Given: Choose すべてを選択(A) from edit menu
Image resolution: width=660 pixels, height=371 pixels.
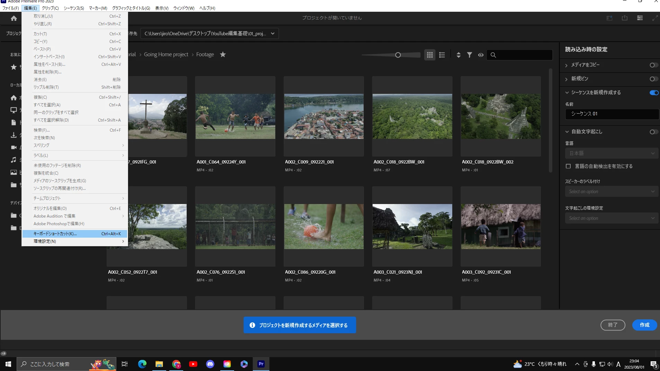Looking at the screenshot, I should 74,105.
